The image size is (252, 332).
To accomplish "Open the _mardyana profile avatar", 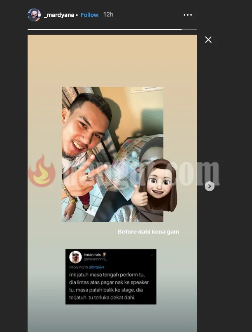I will point(34,15).
